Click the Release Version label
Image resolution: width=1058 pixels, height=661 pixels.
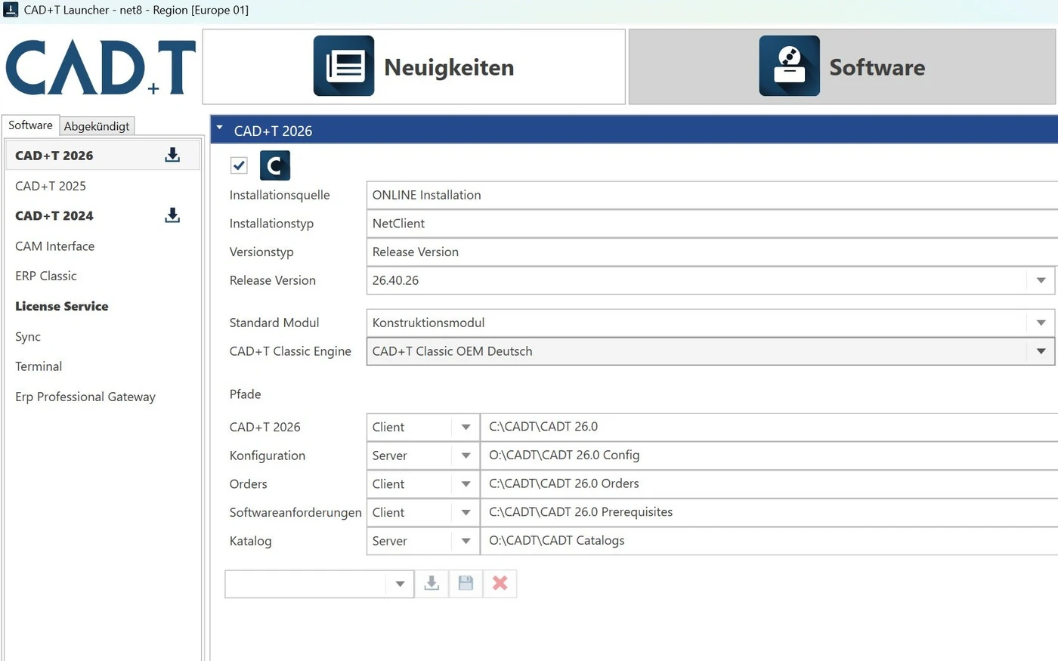tap(273, 280)
